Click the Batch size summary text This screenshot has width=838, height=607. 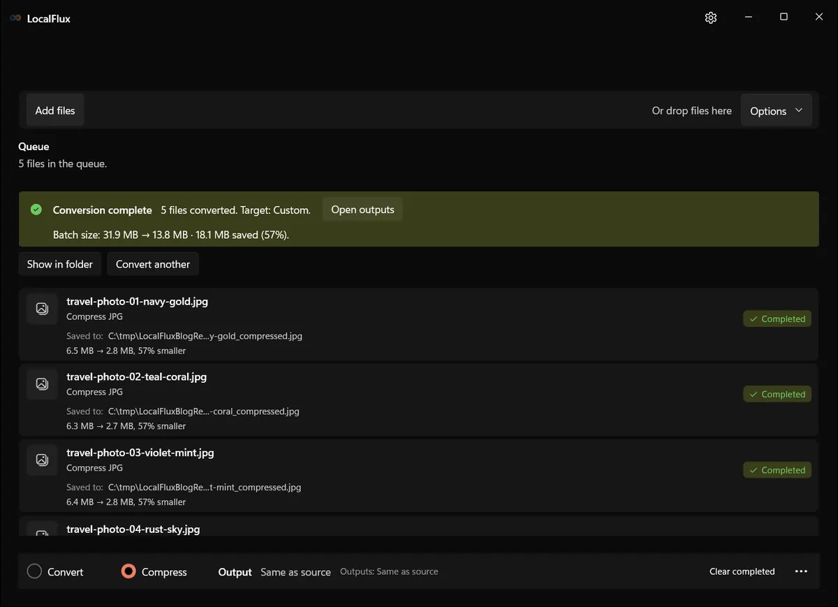[x=171, y=235]
